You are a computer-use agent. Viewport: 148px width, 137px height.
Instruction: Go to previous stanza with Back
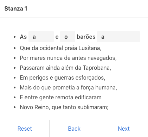pyautogui.click(x=74, y=129)
